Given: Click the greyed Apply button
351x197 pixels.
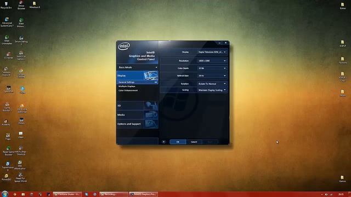Looking at the screenshot, I should click(x=210, y=142).
